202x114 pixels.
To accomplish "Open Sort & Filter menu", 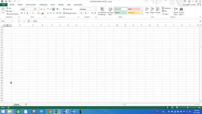I will 176,11.
